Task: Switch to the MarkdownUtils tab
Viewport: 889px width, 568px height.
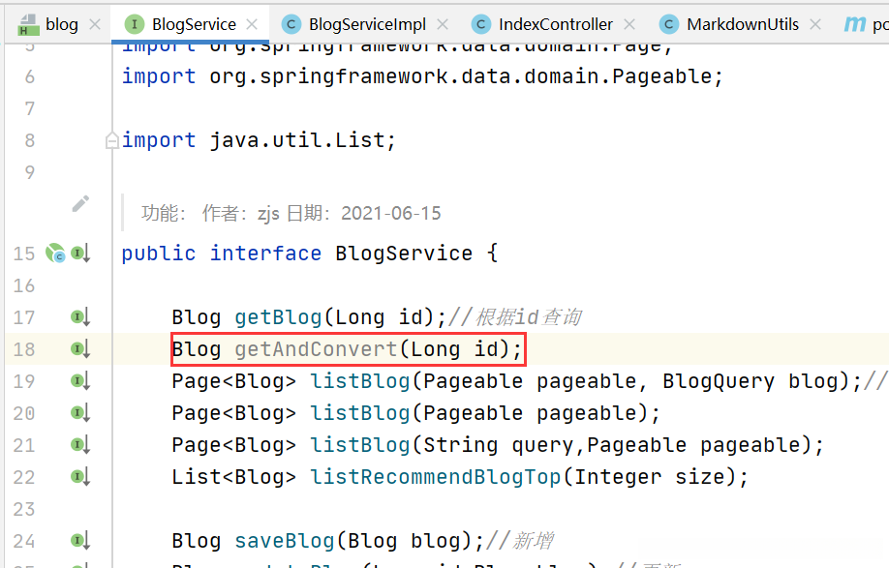Action: click(x=742, y=24)
